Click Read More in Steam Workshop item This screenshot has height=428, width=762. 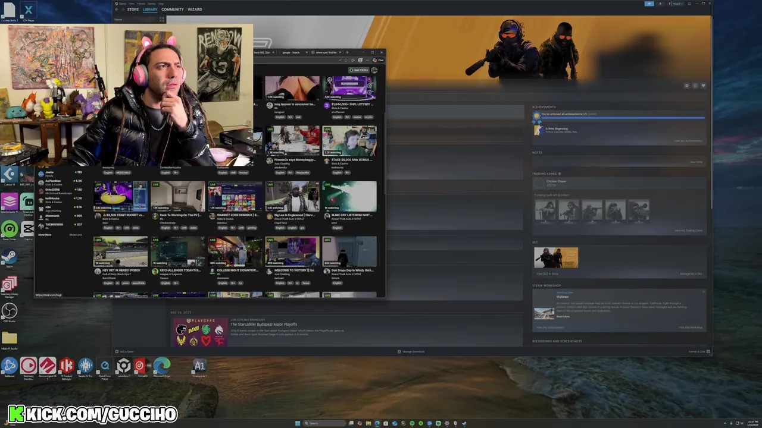tap(563, 316)
